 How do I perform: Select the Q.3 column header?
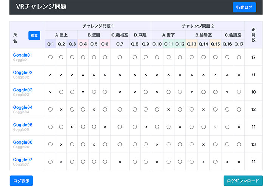[x=72, y=44]
